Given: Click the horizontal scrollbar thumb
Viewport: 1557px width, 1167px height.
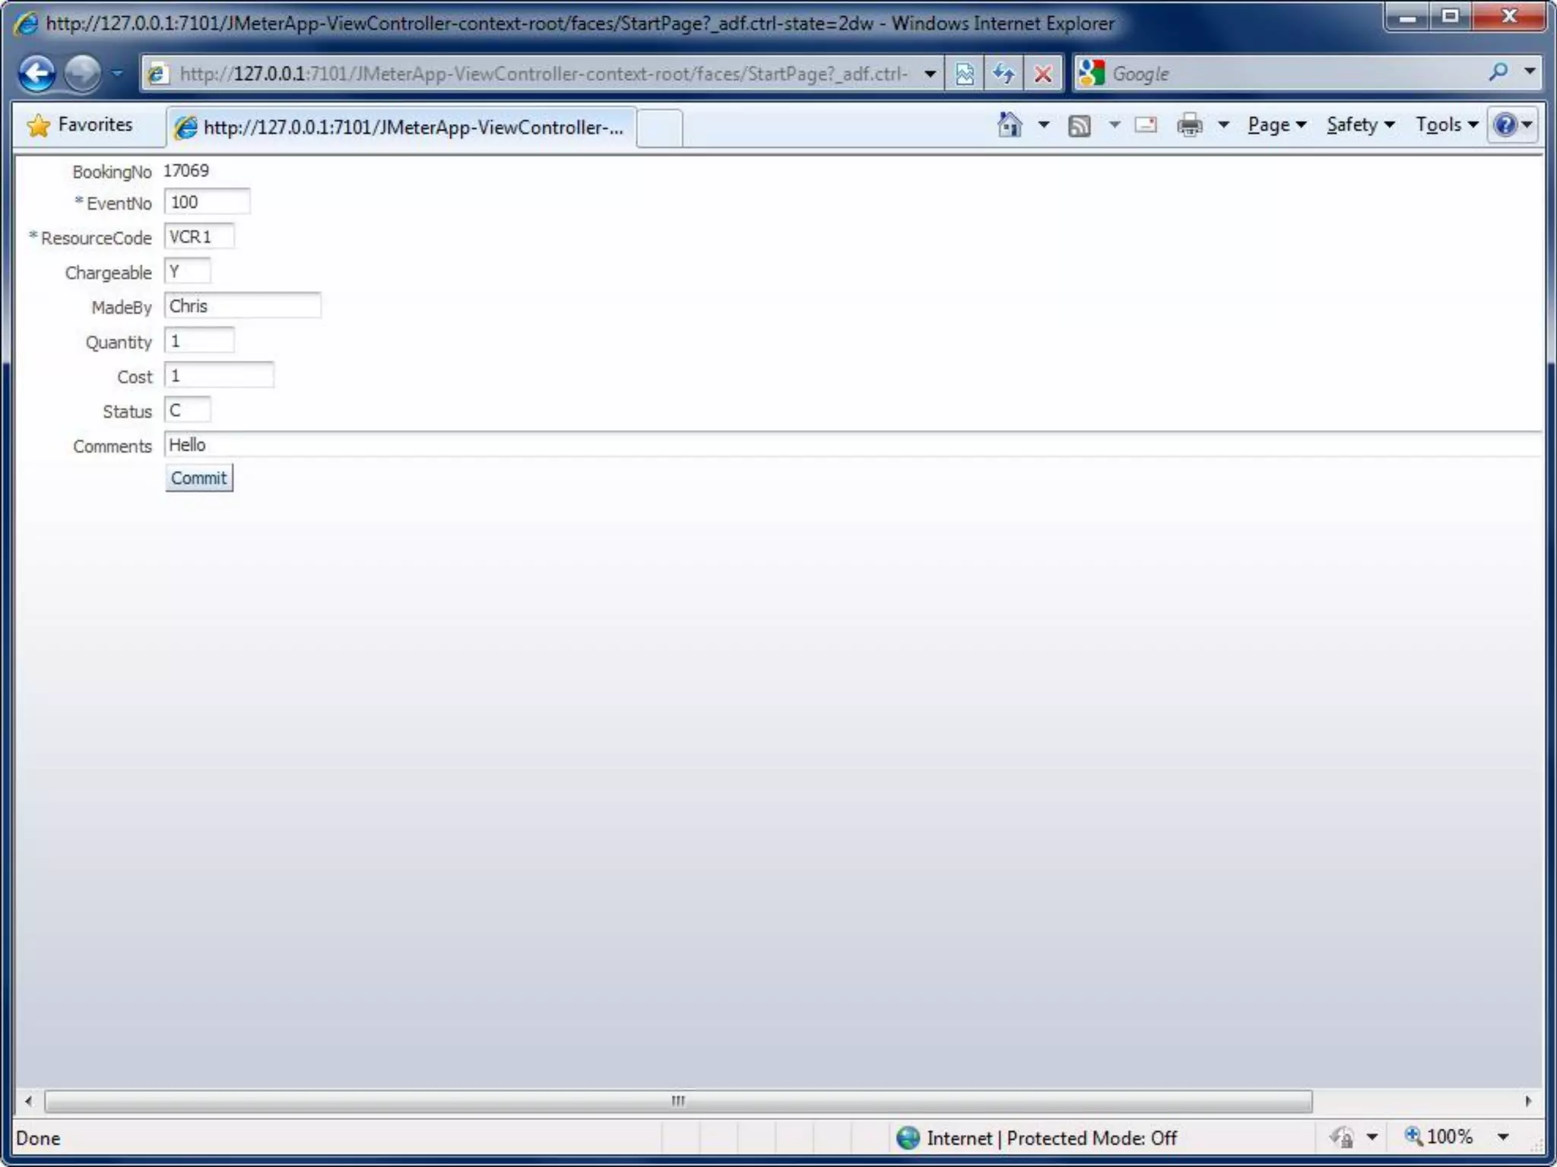Looking at the screenshot, I should tap(678, 1101).
